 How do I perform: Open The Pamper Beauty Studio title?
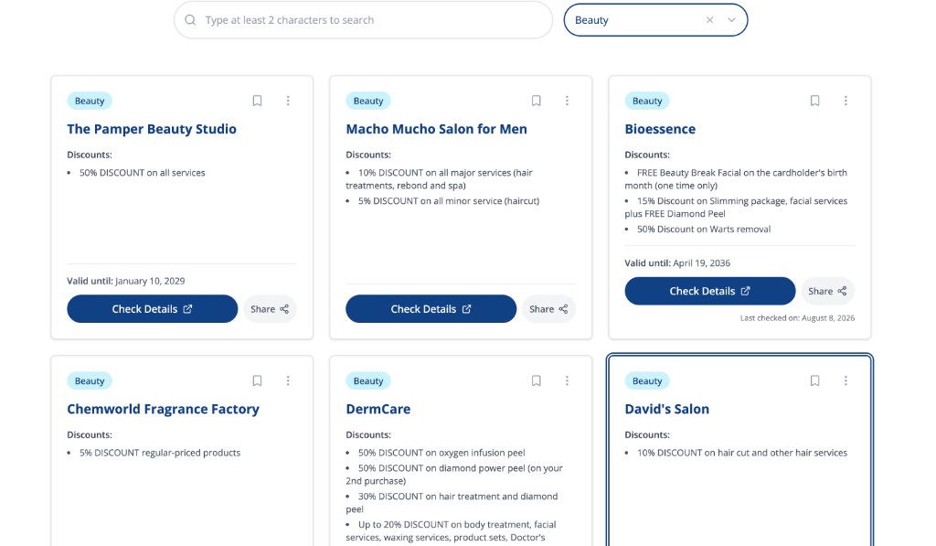(152, 129)
